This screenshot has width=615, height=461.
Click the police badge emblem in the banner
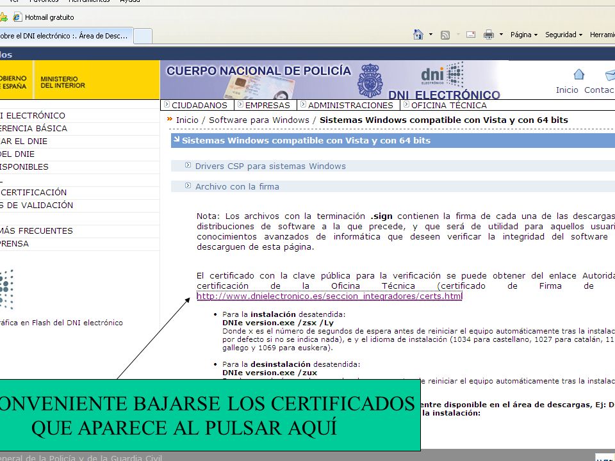pyautogui.click(x=370, y=81)
